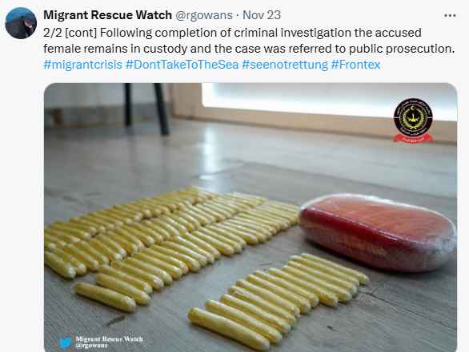The height and width of the screenshot is (352, 469).
Task: Click the red wrapped package in photo
Action: tap(378, 233)
